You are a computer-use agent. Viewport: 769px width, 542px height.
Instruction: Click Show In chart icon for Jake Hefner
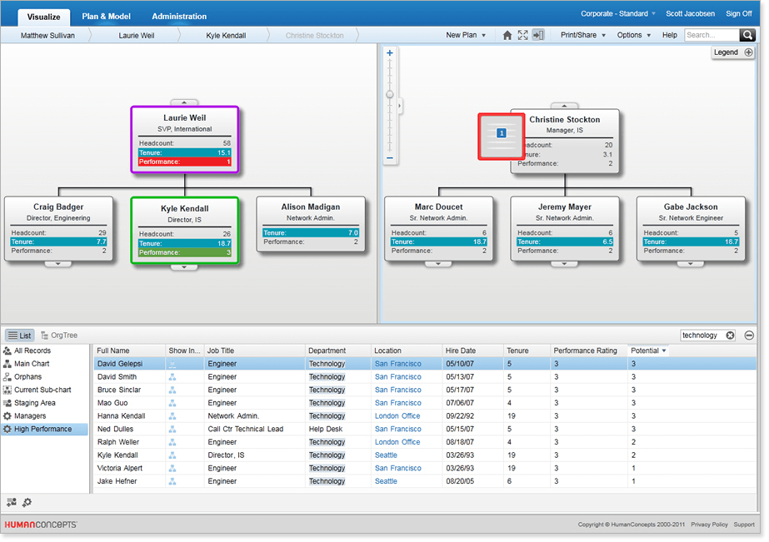pyautogui.click(x=172, y=482)
